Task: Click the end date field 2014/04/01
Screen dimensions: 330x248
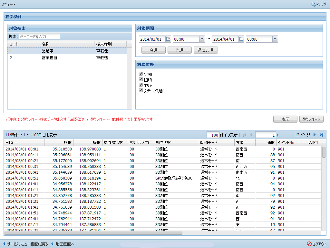Action: [225, 39]
